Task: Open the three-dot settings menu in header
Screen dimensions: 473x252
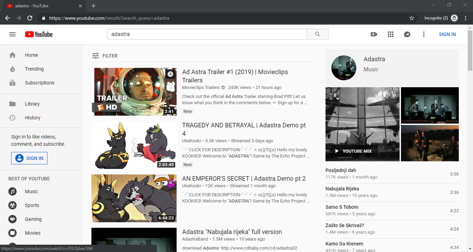Action: (x=424, y=34)
